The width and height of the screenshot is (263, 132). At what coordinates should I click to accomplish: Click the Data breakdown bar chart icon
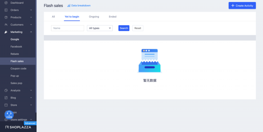pyautogui.click(x=69, y=6)
